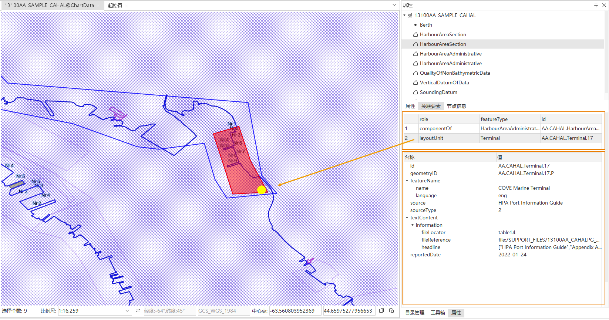The height and width of the screenshot is (320, 609).
Task: Click the point icon next to Berth
Action: 415,25
